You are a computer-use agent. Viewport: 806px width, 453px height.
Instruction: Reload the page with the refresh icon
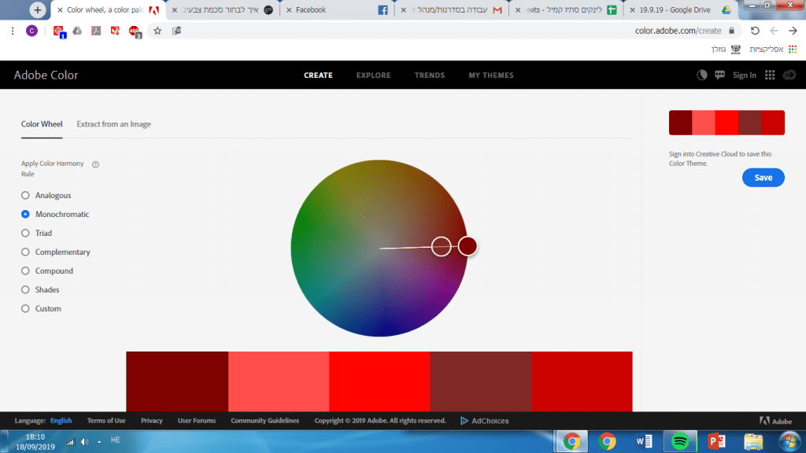[x=755, y=31]
